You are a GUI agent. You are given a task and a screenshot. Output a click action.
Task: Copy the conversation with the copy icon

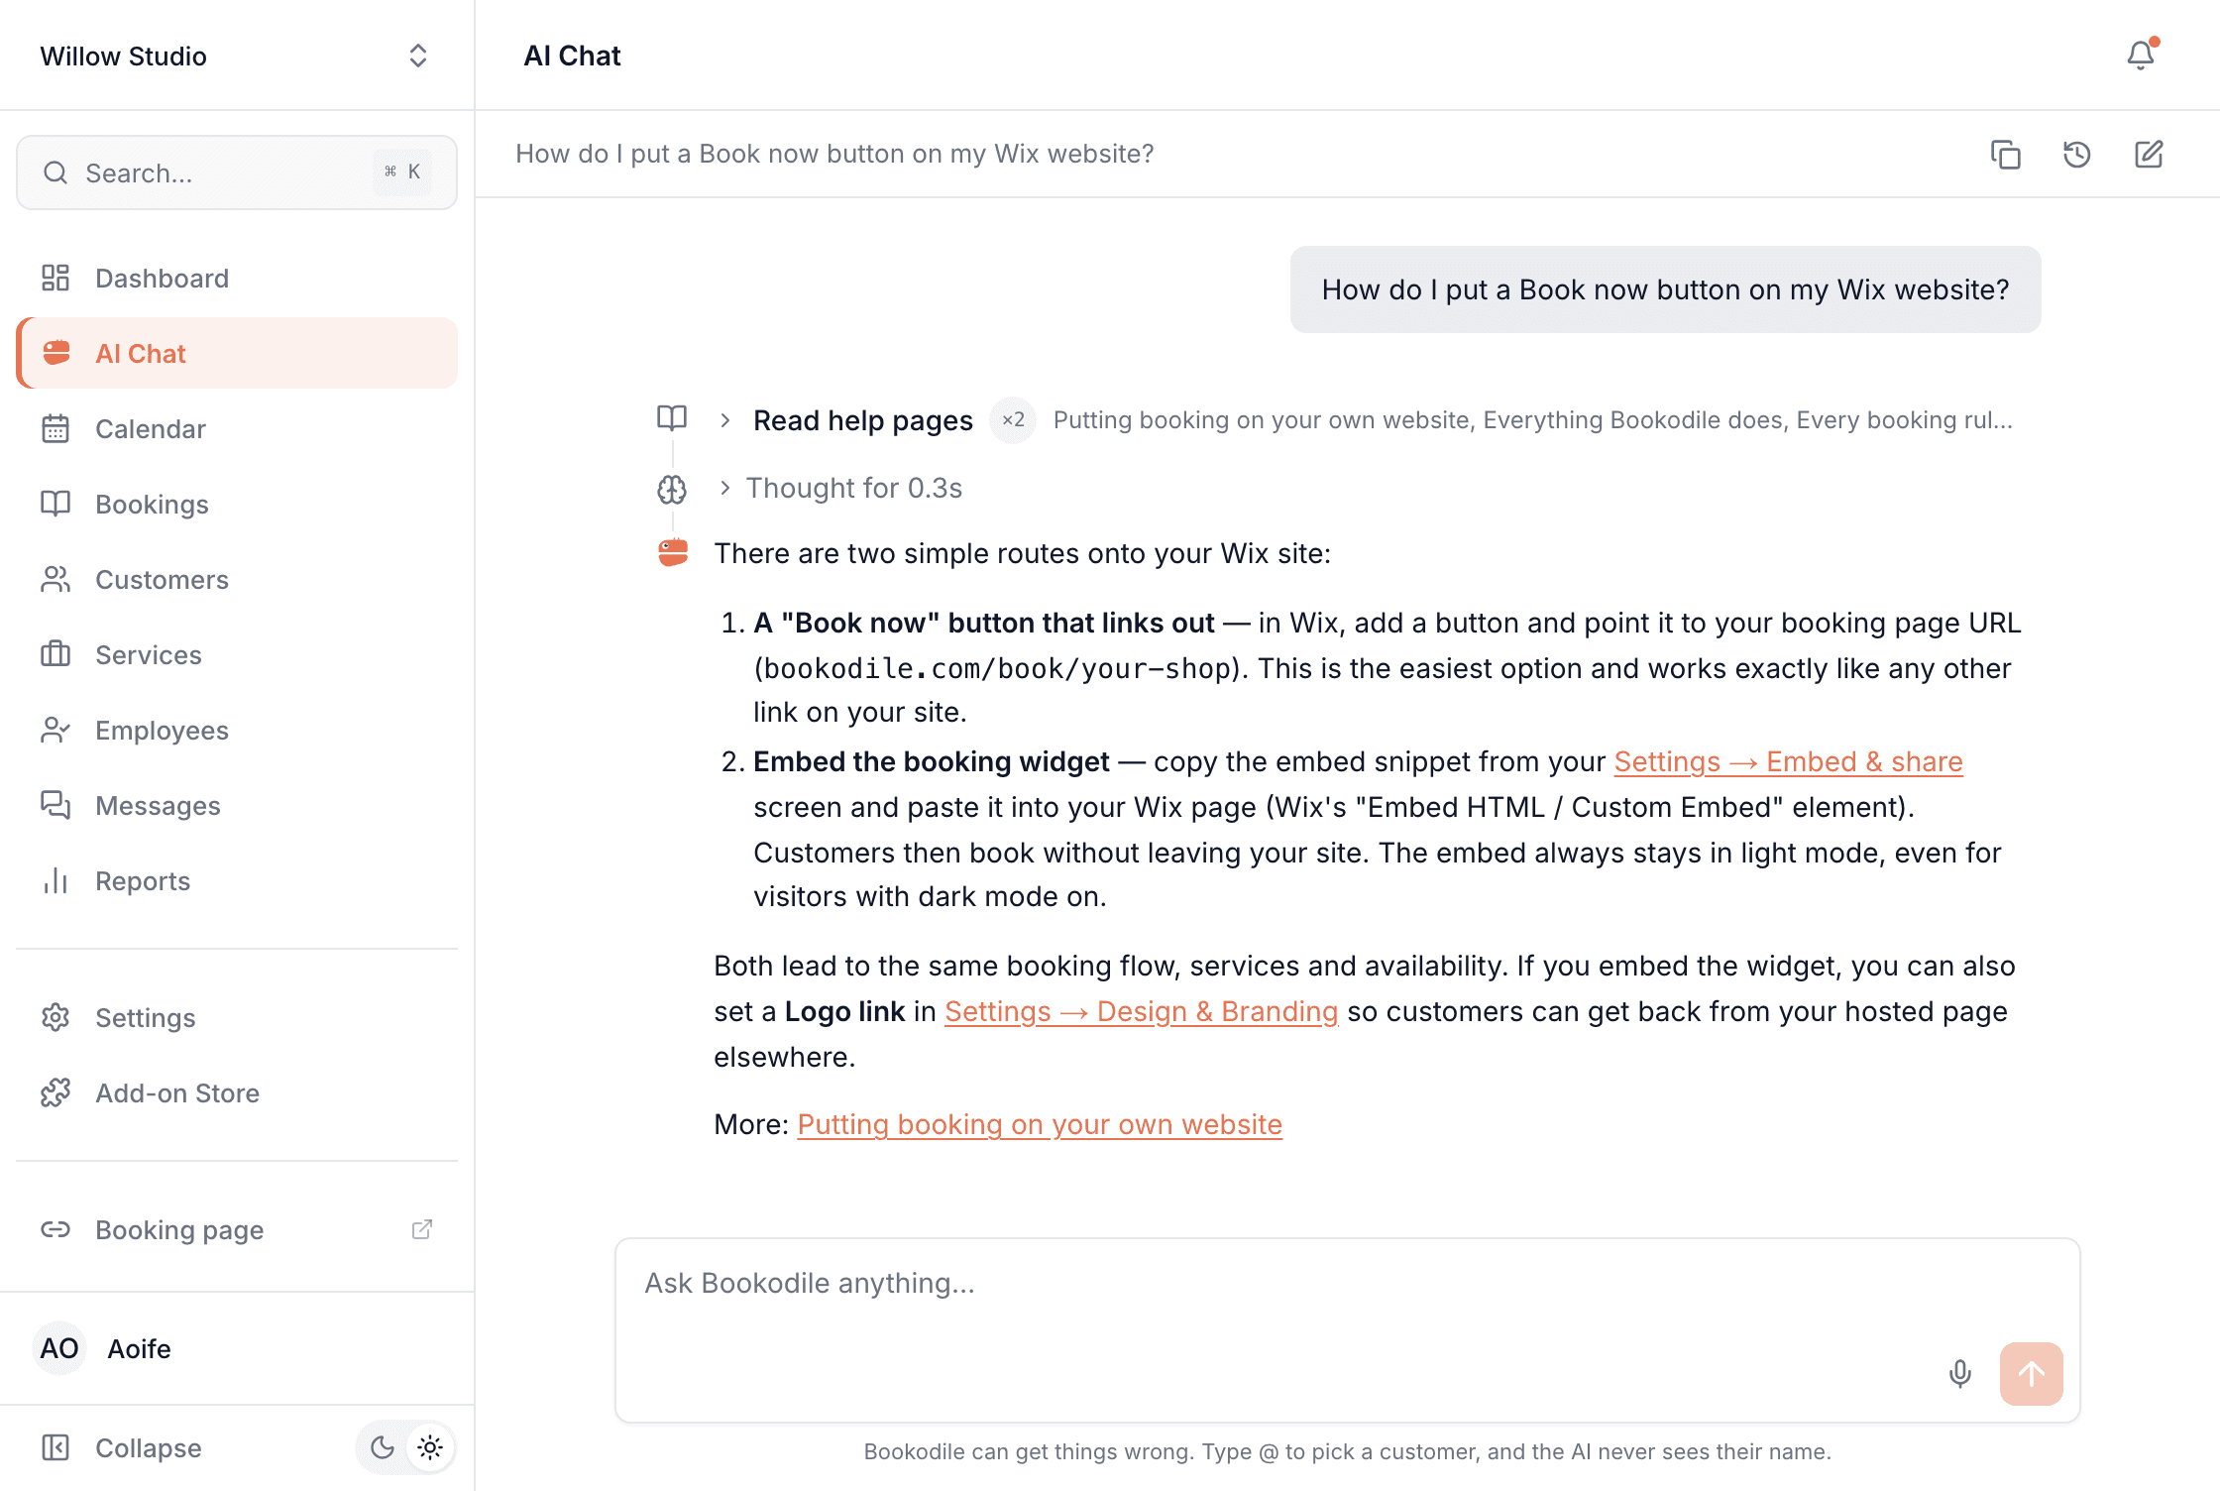coord(2006,155)
